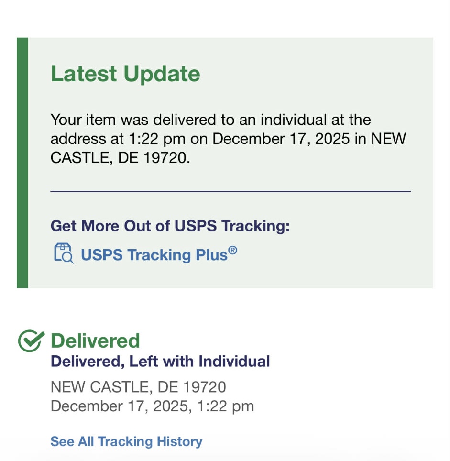Click the word "Update" in the green heading
The height and width of the screenshot is (461, 450).
(162, 74)
